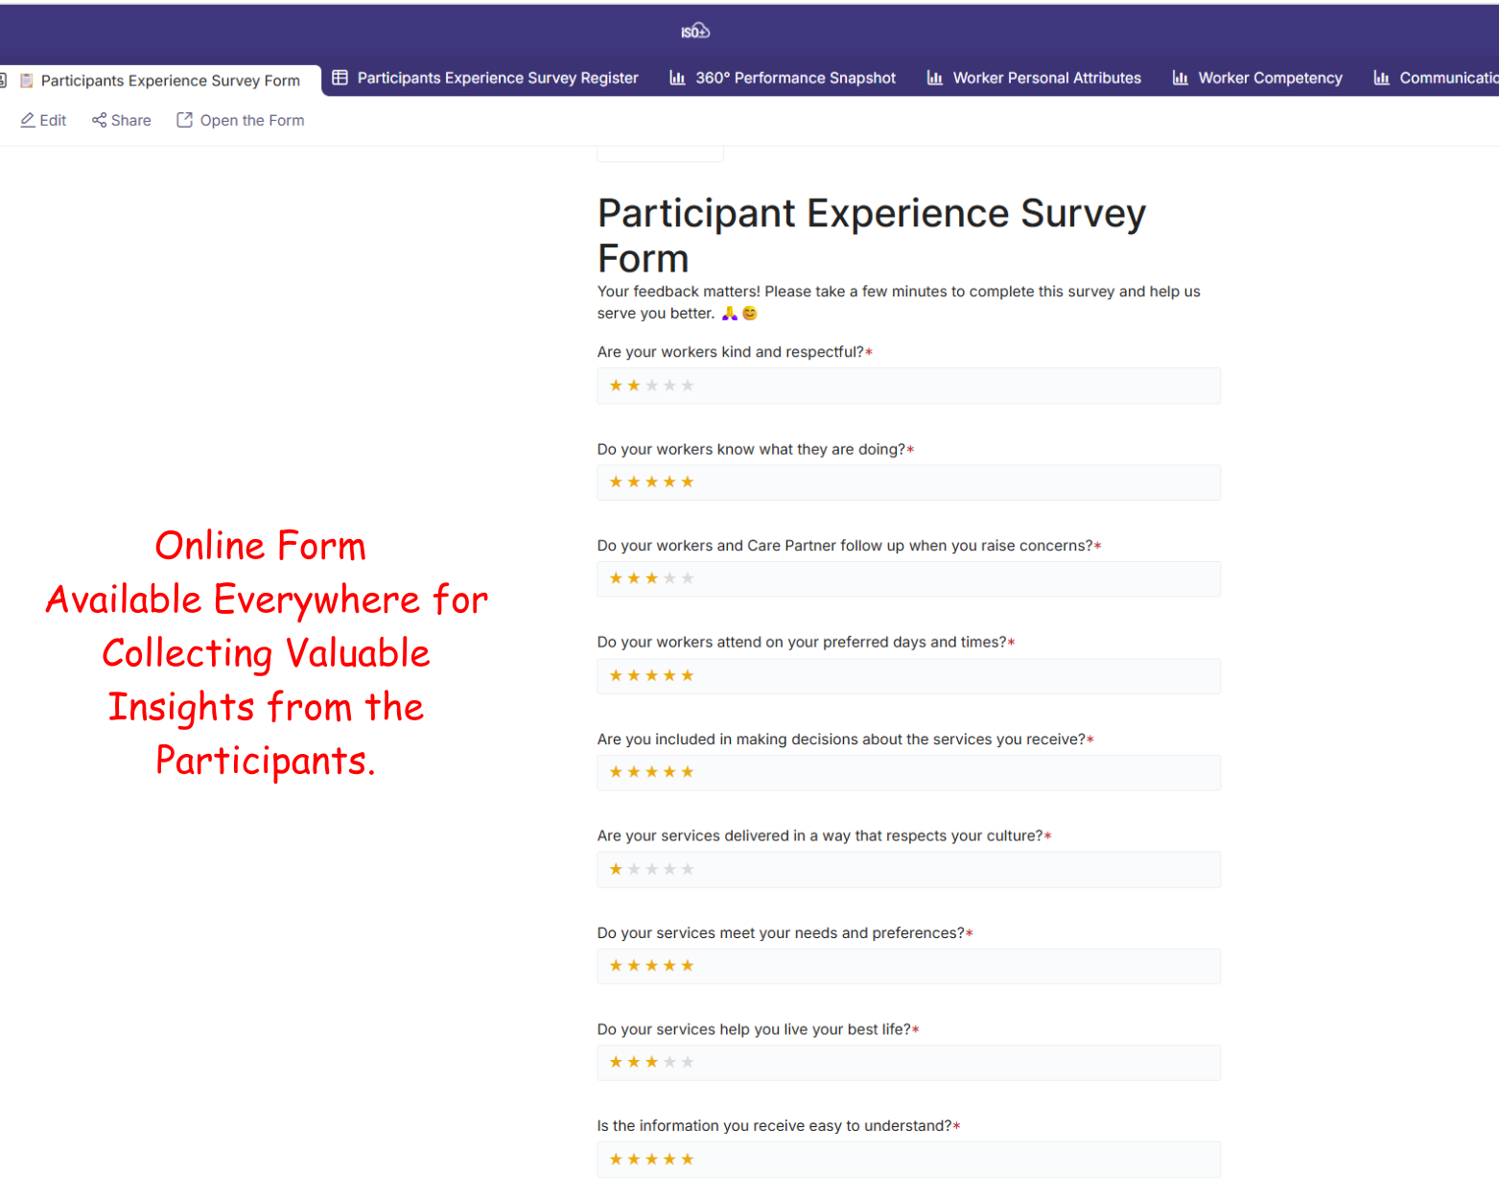Lower 'know what they are doing' to one star
1499x1199 pixels.
(616, 482)
